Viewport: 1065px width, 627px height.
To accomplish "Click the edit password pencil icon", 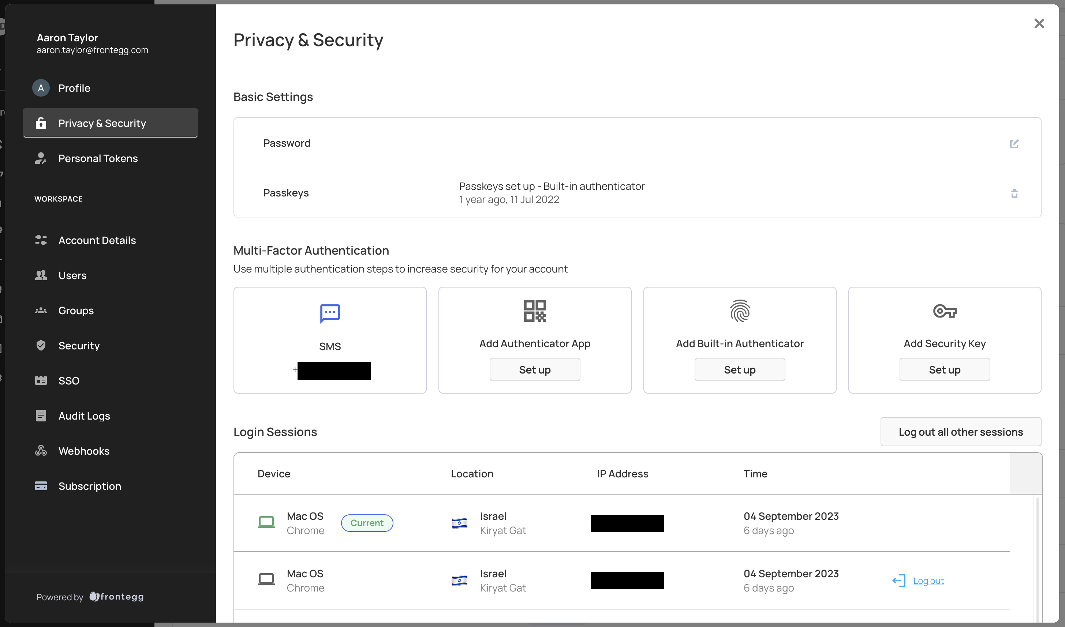I will point(1014,144).
